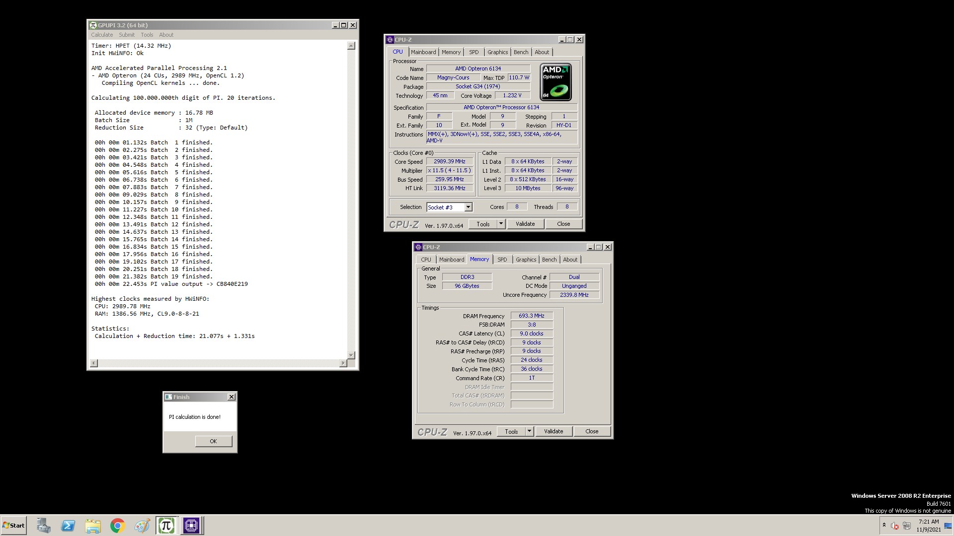The image size is (954, 536).
Task: Switch to GPUPI via its taskbar pi icon
Action: point(166,526)
